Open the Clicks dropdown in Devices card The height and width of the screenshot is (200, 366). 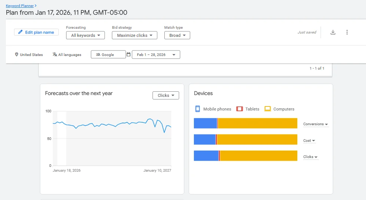pyautogui.click(x=311, y=157)
